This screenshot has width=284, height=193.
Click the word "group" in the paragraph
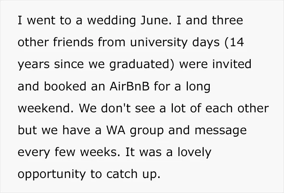(x=147, y=131)
